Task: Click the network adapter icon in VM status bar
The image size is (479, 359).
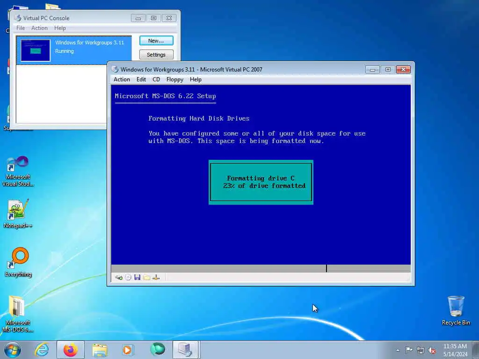Action: pyautogui.click(x=156, y=277)
